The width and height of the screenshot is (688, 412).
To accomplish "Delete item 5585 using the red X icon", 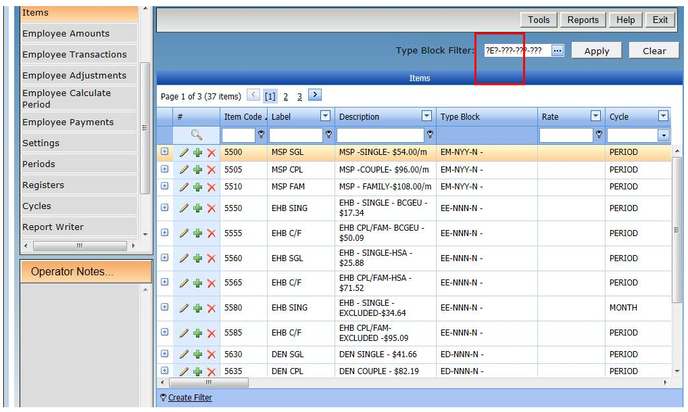I will pyautogui.click(x=212, y=334).
